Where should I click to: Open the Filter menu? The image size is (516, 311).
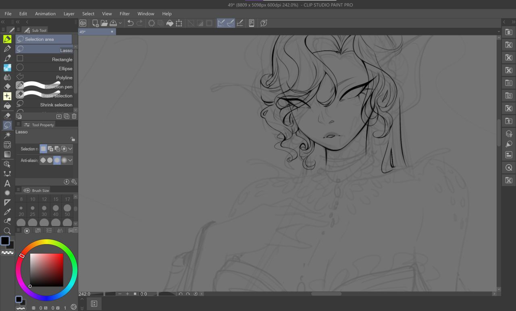pos(125,14)
